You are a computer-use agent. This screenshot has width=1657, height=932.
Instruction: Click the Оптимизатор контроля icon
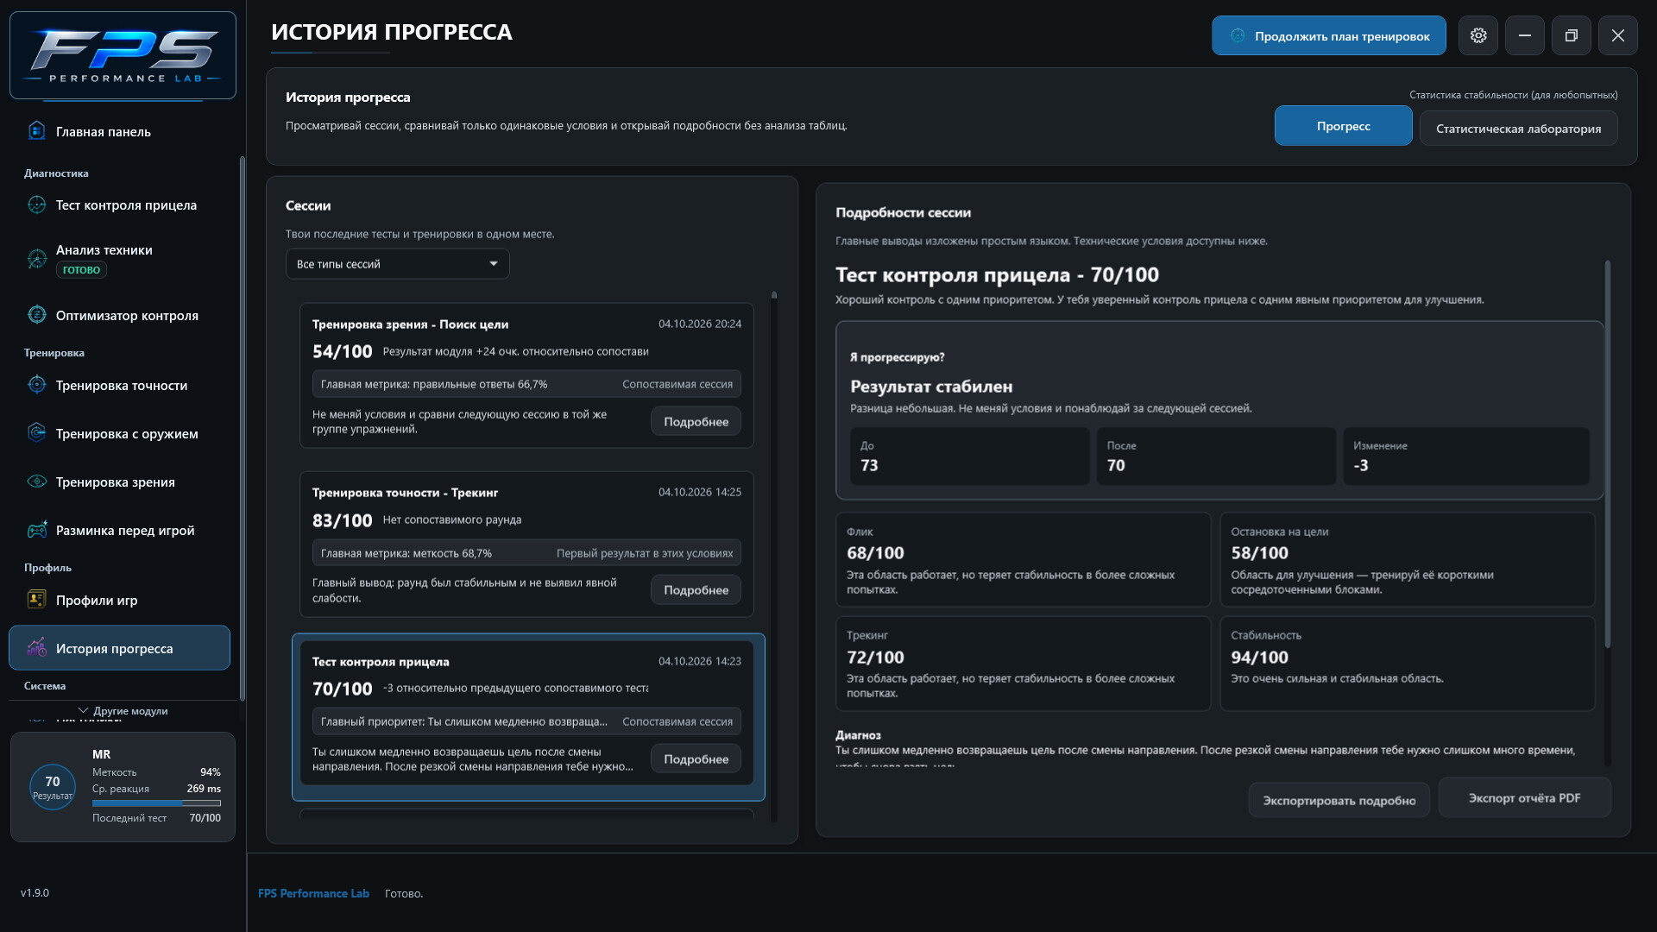[x=36, y=315]
